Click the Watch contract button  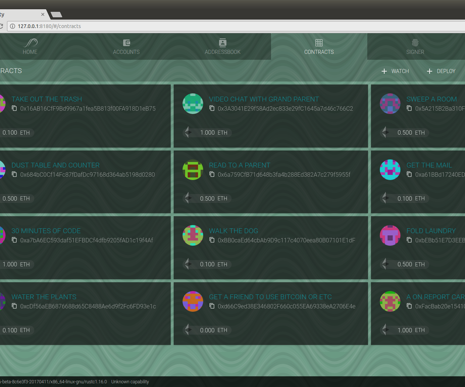pos(395,71)
